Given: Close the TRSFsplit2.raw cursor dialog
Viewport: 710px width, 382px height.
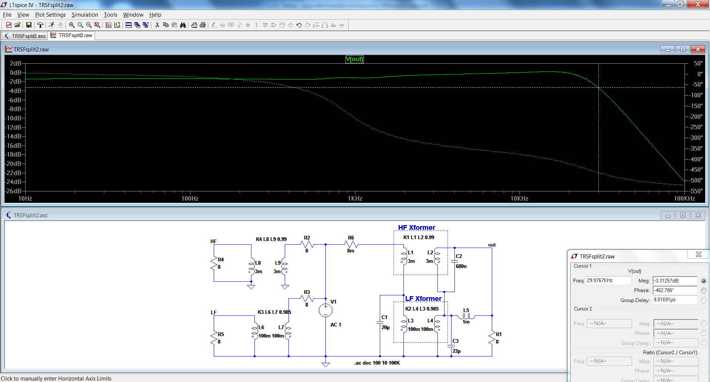Looking at the screenshot, I should click(699, 254).
